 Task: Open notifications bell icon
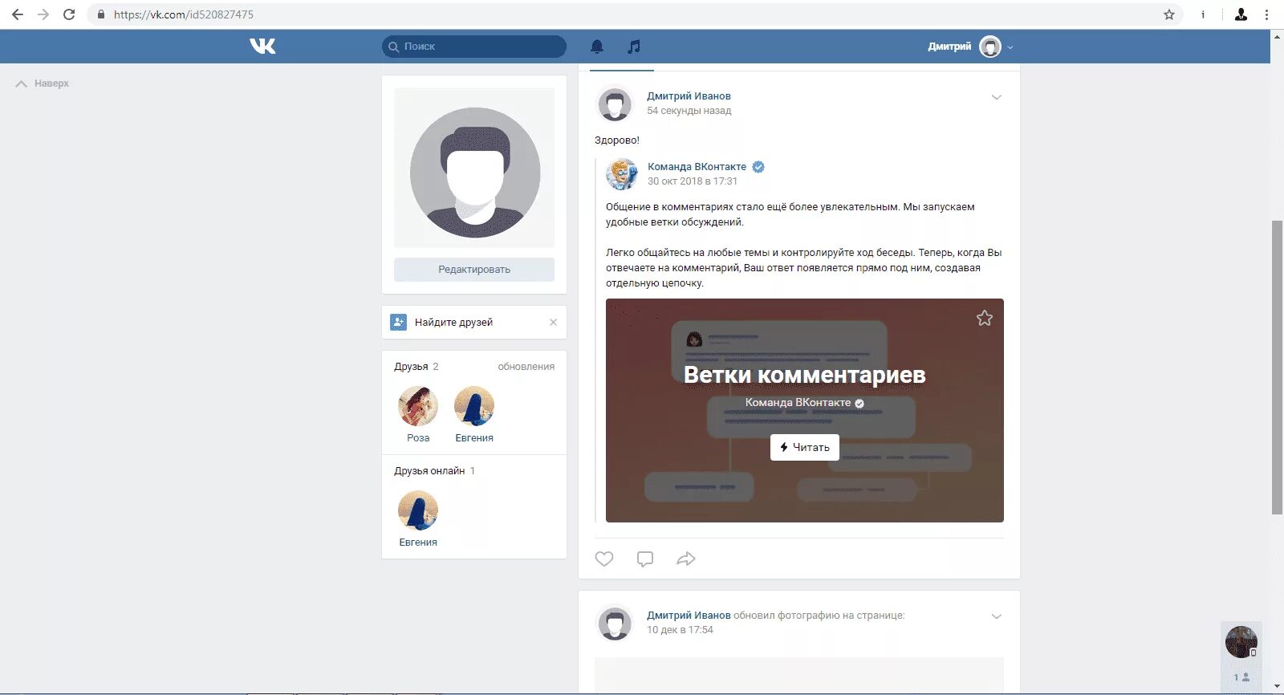[597, 47]
